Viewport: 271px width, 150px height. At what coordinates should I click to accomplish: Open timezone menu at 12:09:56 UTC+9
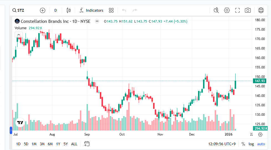tap(222, 144)
